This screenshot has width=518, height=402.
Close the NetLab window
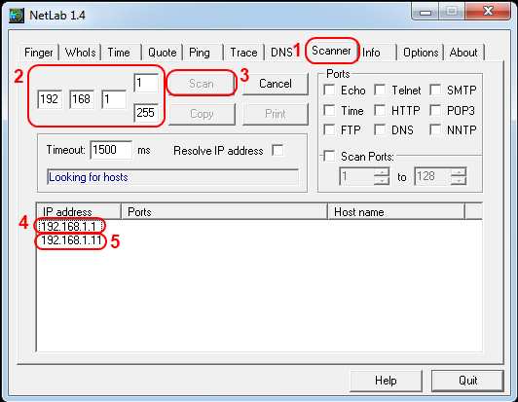point(488,12)
